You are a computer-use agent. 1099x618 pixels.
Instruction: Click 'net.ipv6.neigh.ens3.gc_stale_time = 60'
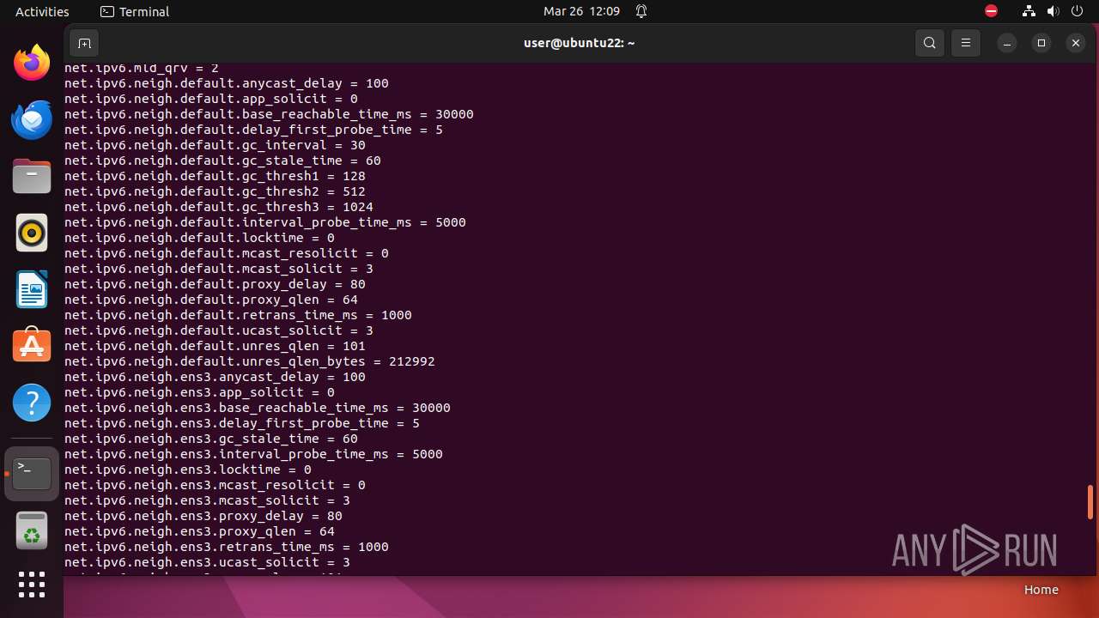pyautogui.click(x=211, y=439)
